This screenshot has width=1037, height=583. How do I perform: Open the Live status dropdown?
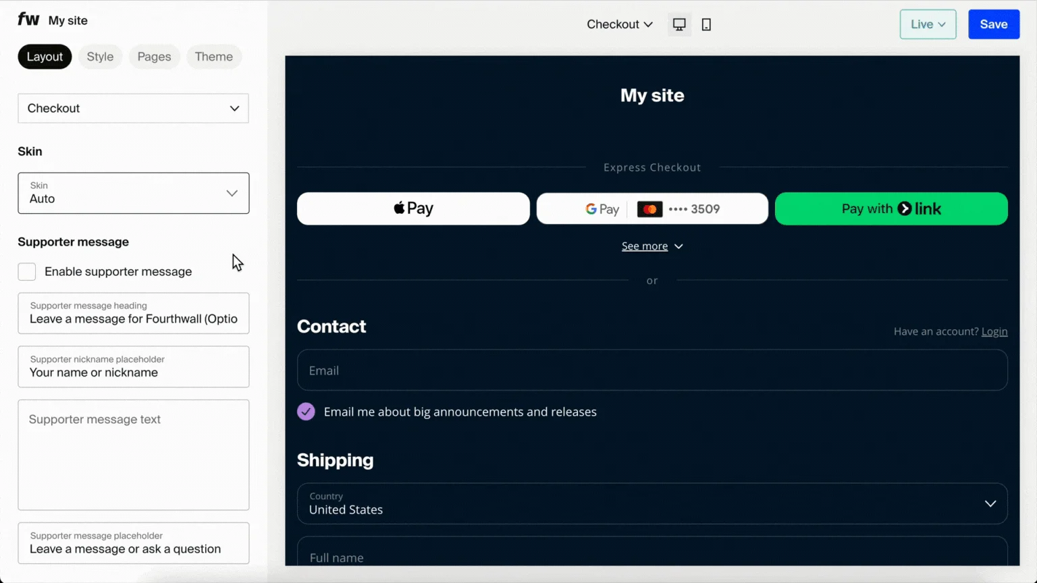point(928,24)
